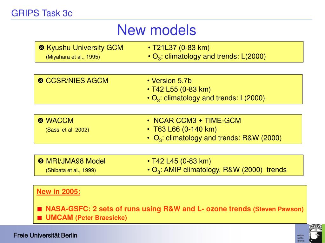Click the (Steven Pawson) attribution
This screenshot has width=325, height=243.
point(278,209)
